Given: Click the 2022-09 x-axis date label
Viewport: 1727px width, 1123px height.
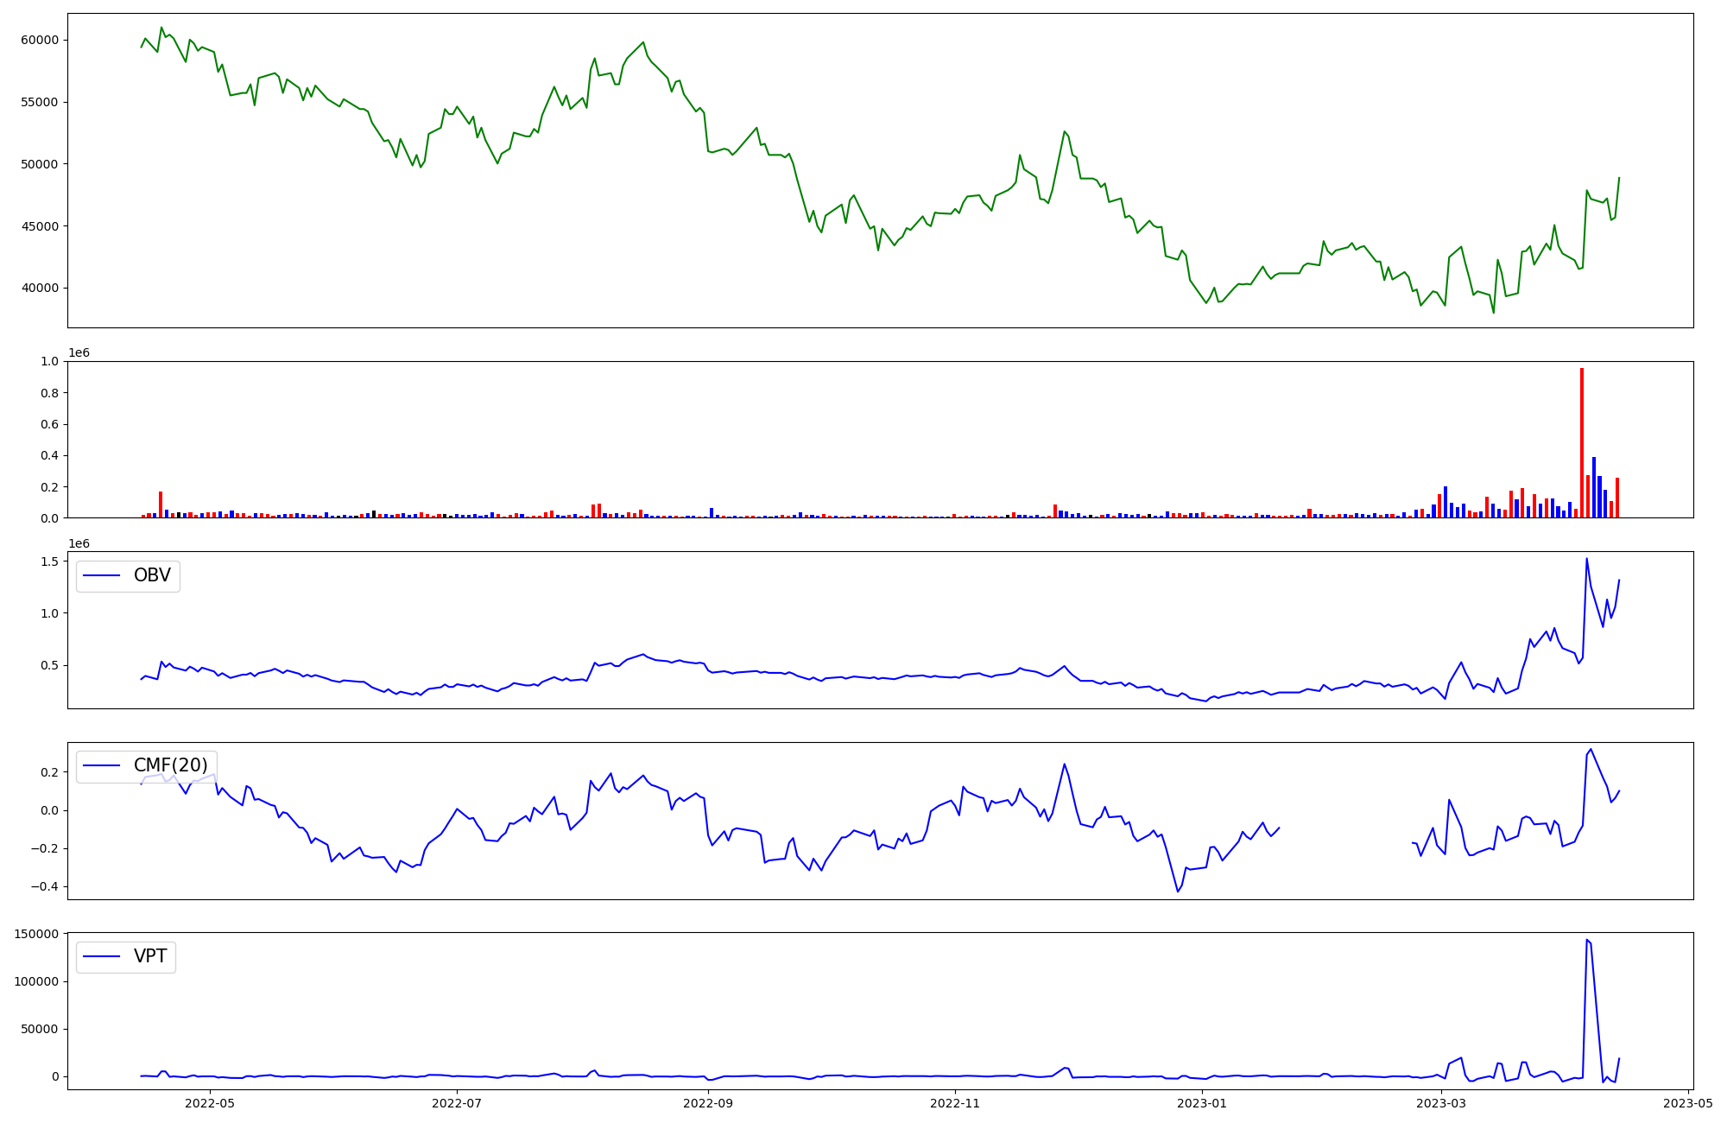Looking at the screenshot, I should point(708,1102).
